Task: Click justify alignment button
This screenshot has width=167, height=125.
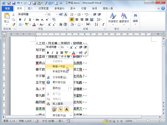Action: point(87,19)
